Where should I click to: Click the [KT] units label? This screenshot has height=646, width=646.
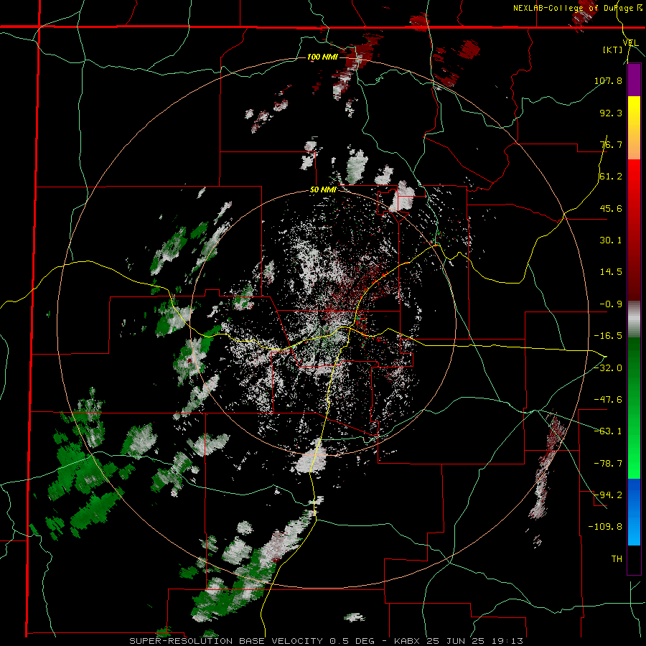click(x=612, y=50)
